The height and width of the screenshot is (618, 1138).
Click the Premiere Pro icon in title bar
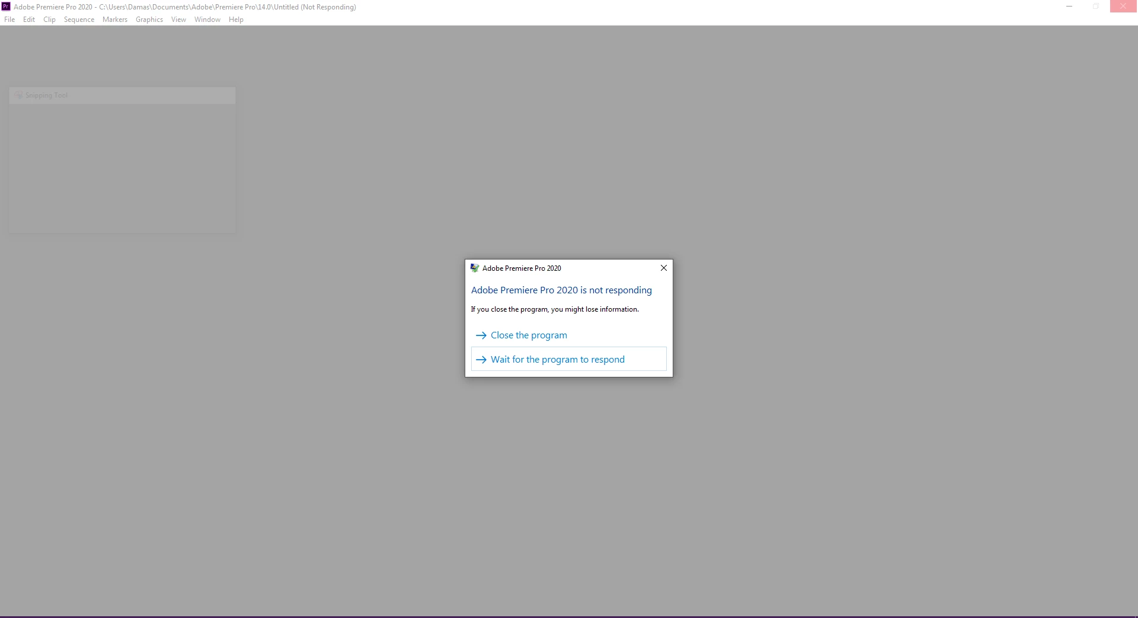[x=6, y=7]
